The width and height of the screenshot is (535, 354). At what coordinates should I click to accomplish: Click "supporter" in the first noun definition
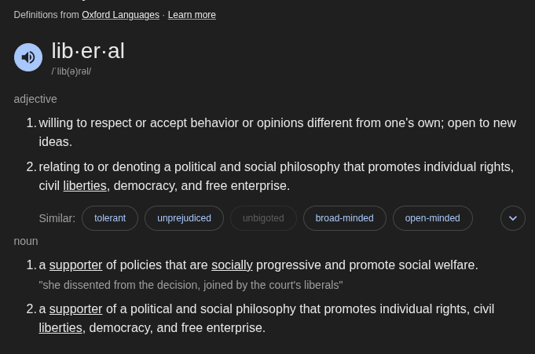click(76, 265)
